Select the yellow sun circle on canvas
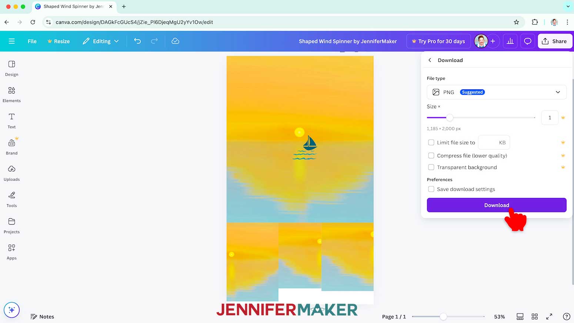This screenshot has width=574, height=323. [299, 132]
